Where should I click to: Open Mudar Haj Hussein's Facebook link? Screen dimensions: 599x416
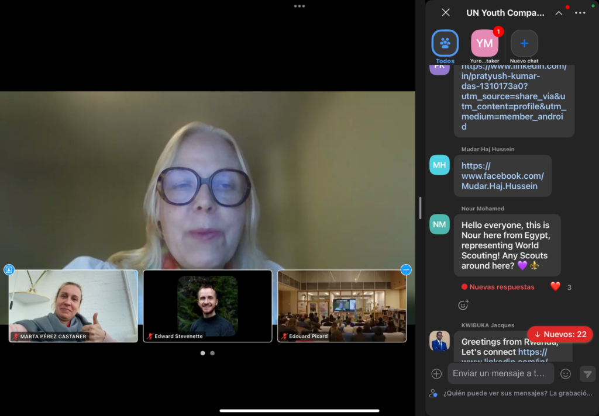tap(502, 176)
